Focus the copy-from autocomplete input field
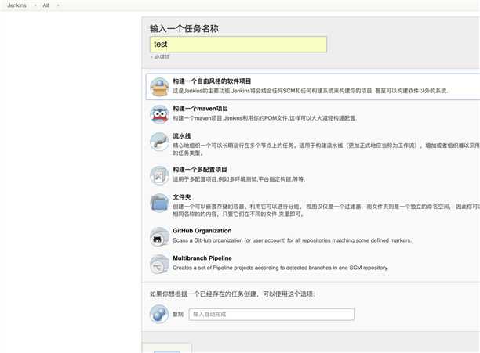The height and width of the screenshot is (353, 480). tap(271, 314)
